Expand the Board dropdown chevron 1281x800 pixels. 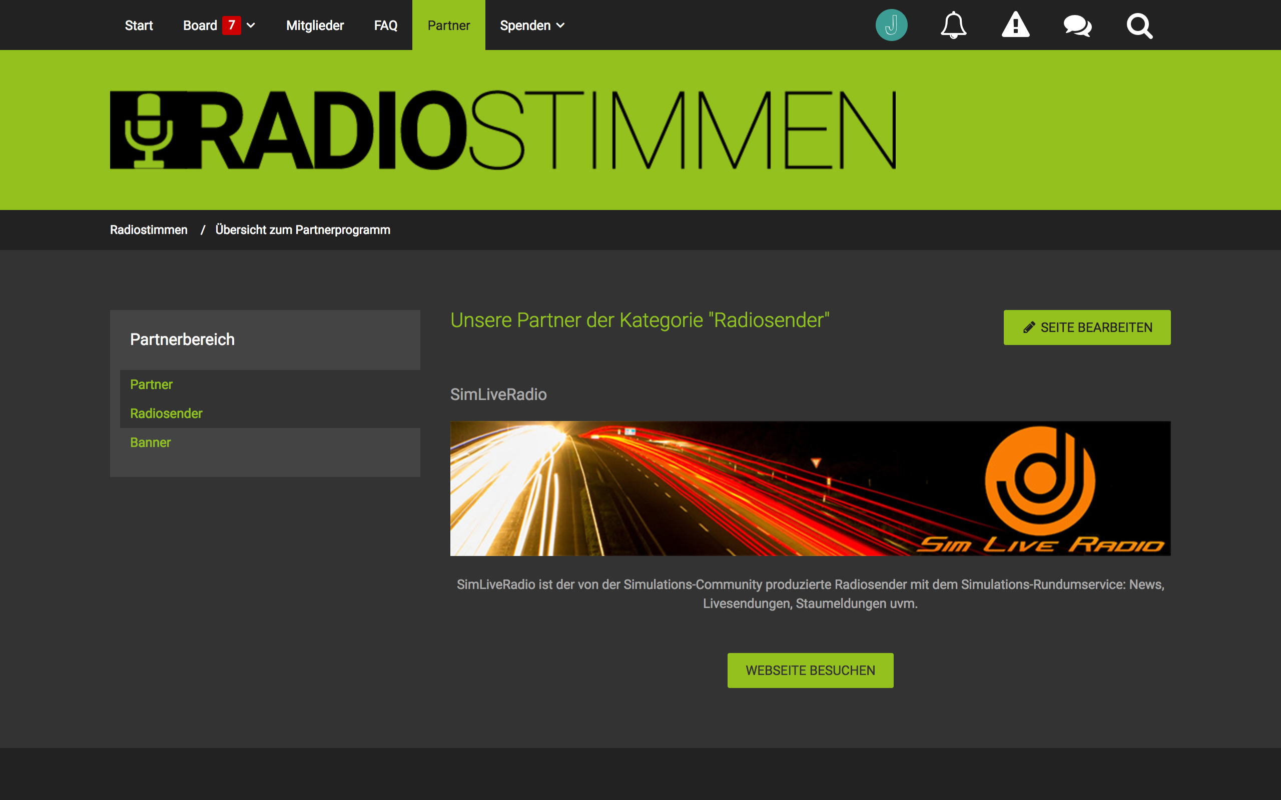251,25
